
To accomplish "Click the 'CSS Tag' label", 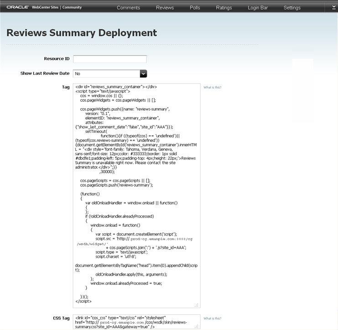I will point(61,318).
